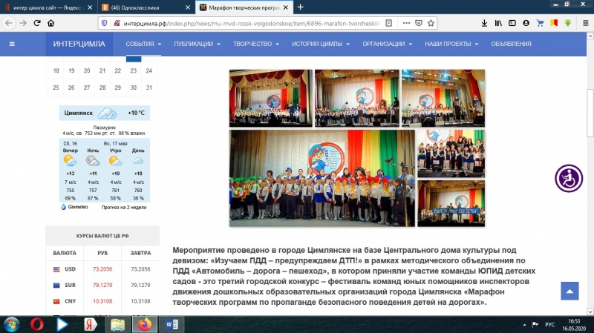Click the CNY currency row label

point(71,301)
